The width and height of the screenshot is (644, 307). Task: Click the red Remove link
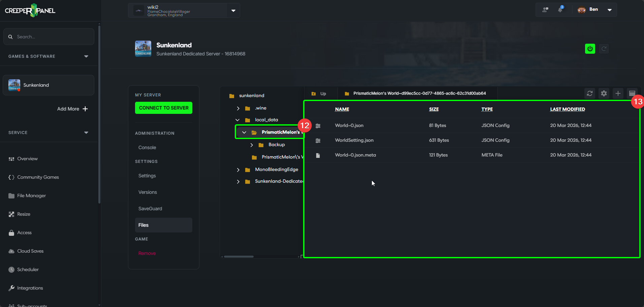coord(147,253)
